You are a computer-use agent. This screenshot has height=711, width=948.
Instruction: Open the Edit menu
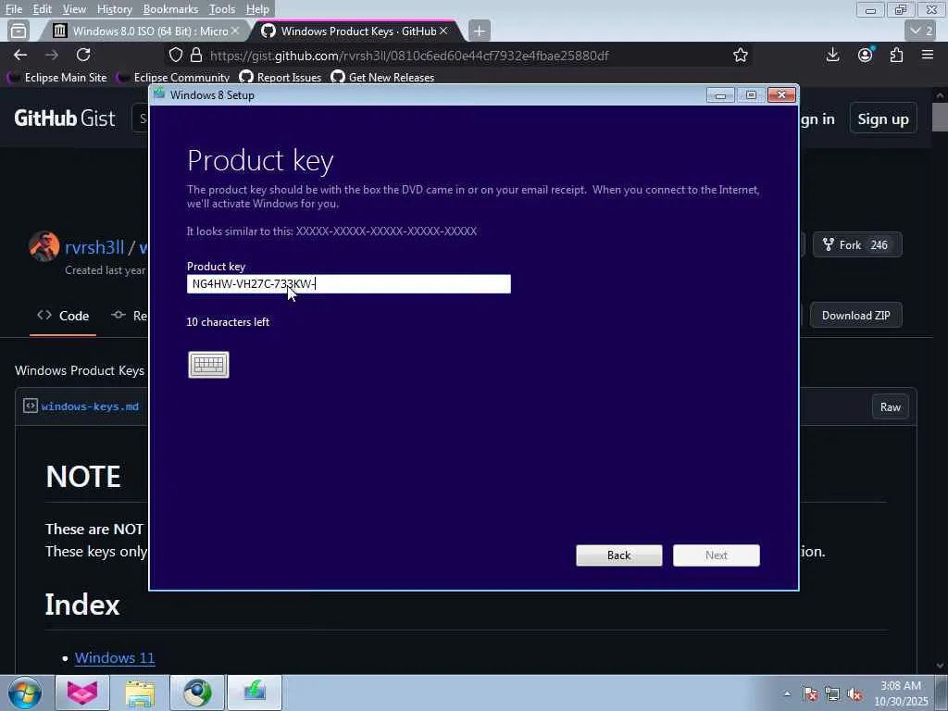42,9
